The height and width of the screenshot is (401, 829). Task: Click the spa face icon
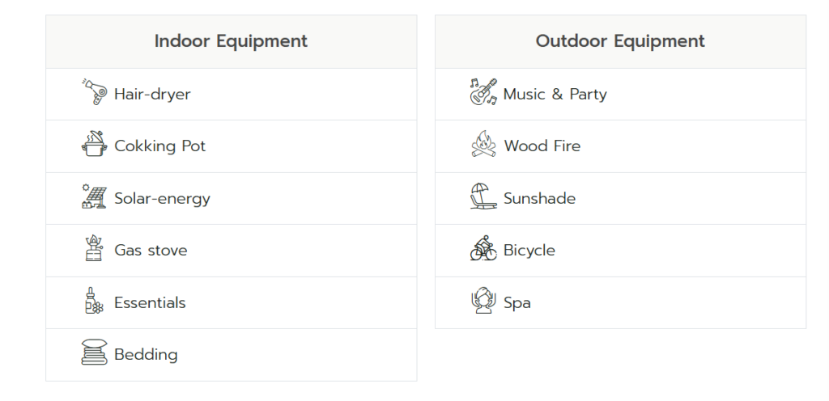483,302
